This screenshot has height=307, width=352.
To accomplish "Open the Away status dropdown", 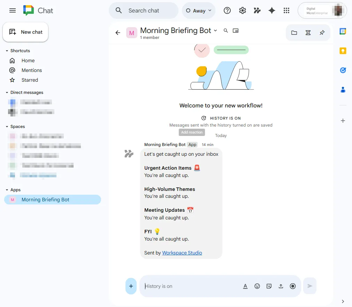I will (x=199, y=10).
